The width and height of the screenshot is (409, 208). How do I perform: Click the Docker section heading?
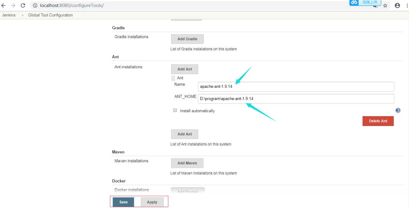(x=119, y=181)
